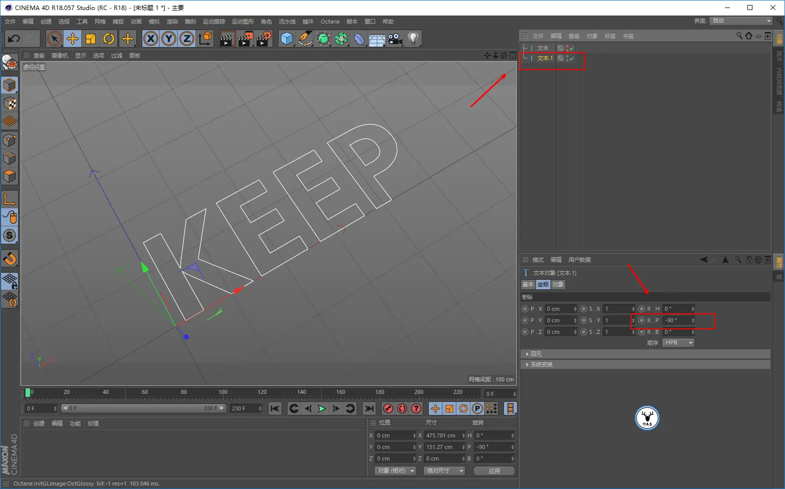The height and width of the screenshot is (489, 785).
Task: Click the snap magnet icon
Action: 10,258
